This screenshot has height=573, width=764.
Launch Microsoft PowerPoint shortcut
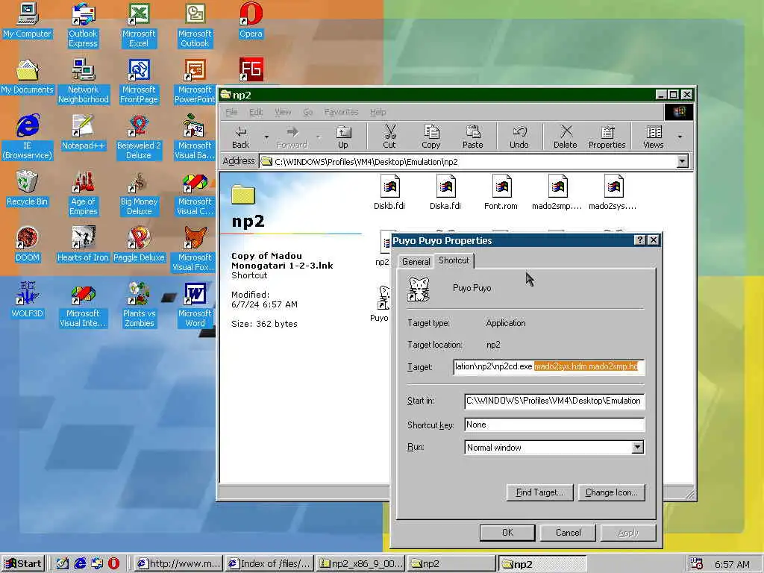tap(195, 81)
